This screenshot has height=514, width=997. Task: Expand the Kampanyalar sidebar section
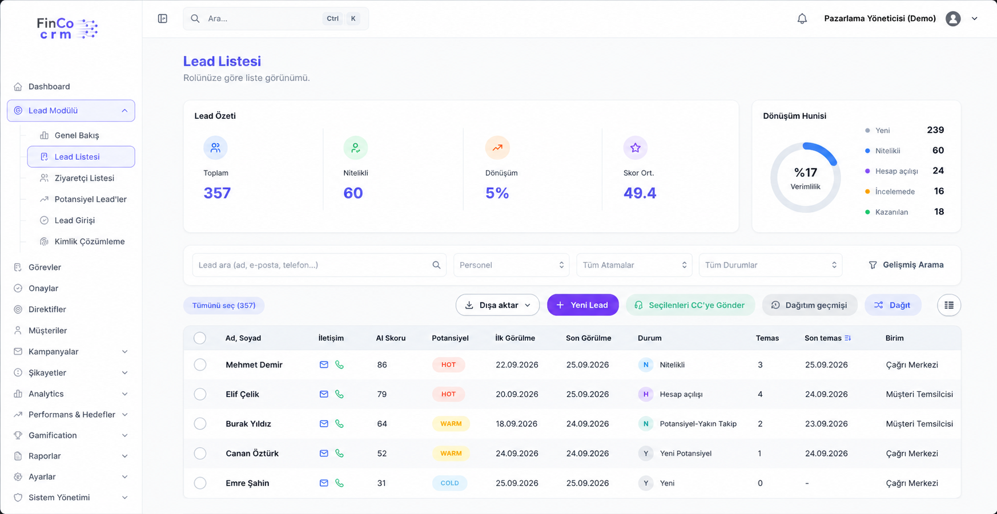pos(71,351)
